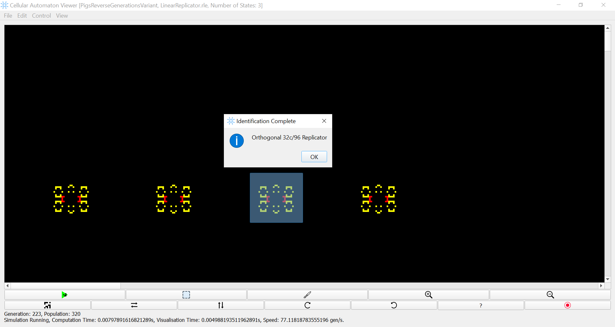Click the horizontal scrollbar right arrow
615x327 pixels.
601,286
